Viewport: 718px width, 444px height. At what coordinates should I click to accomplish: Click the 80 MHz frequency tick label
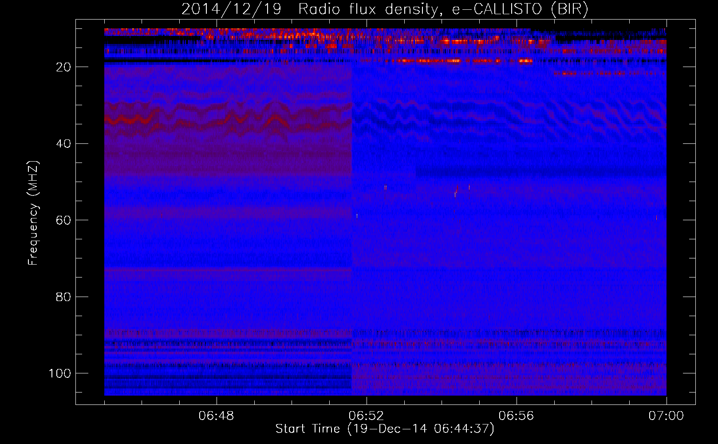click(63, 297)
